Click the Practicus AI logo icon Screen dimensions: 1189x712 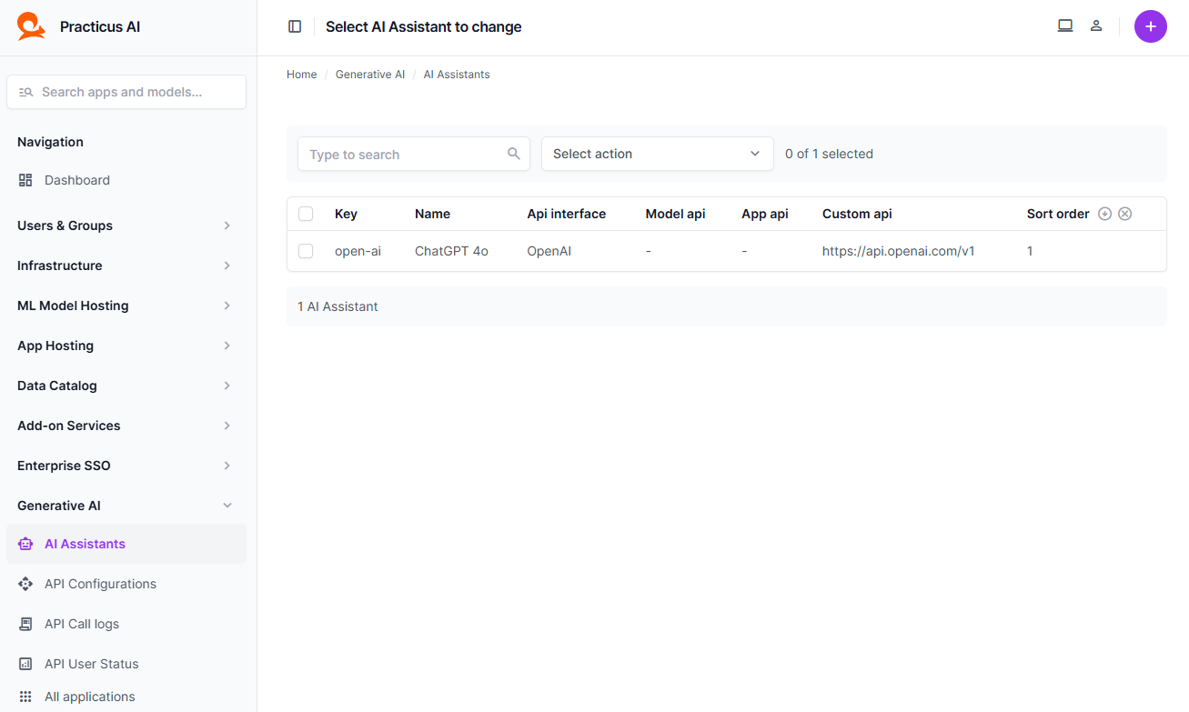pos(31,26)
